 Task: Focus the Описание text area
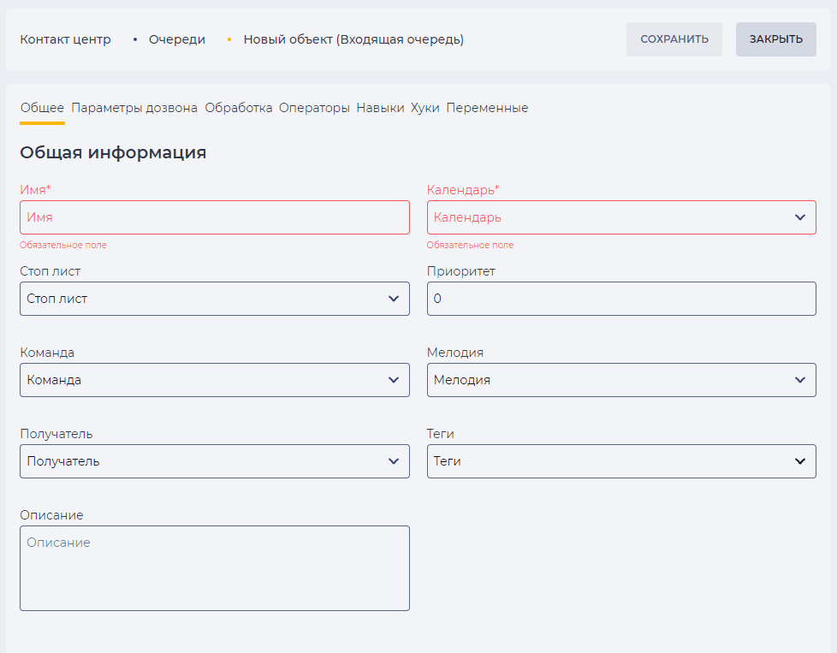point(215,568)
